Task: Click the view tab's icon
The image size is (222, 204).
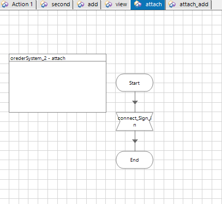Action: click(108, 5)
